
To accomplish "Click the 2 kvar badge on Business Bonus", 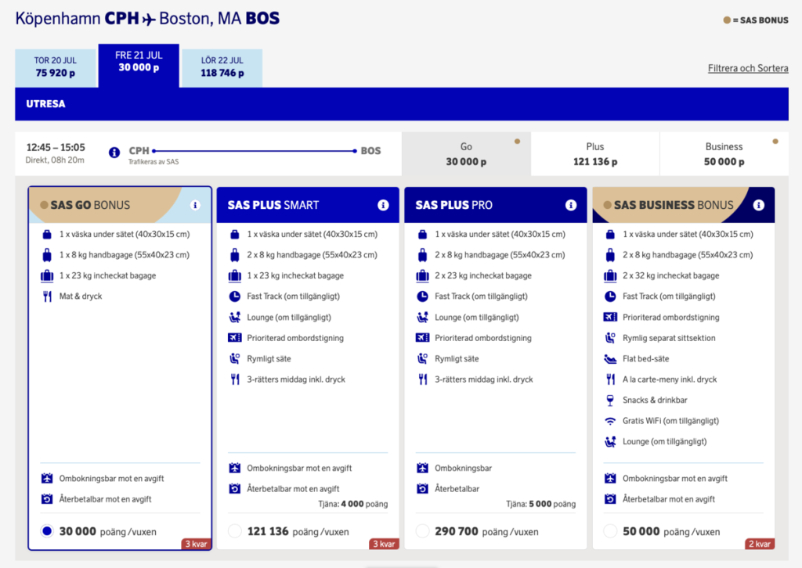I will coord(760,544).
